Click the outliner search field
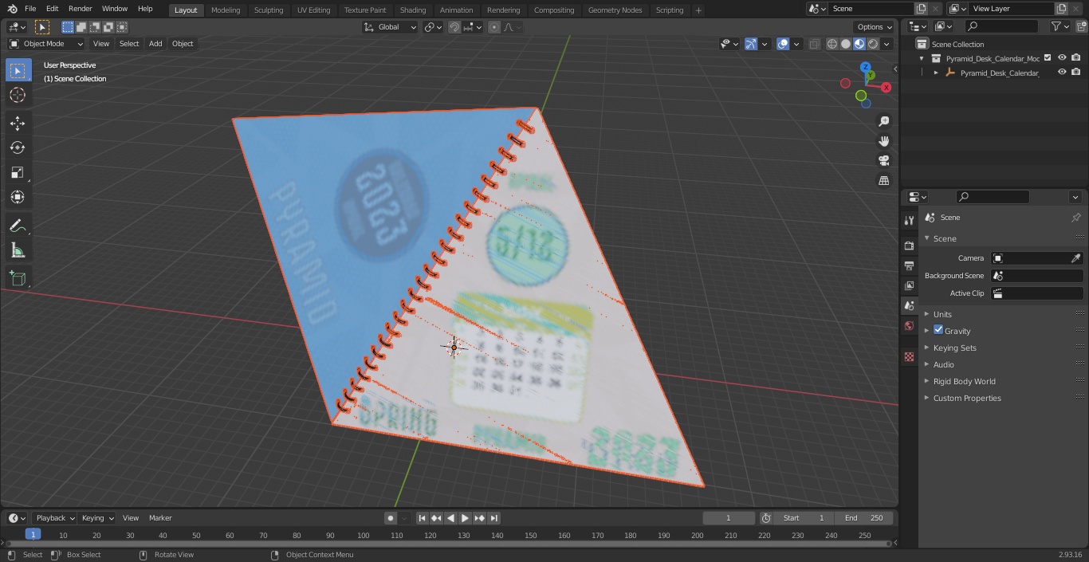The height and width of the screenshot is (562, 1089). coord(1001,26)
